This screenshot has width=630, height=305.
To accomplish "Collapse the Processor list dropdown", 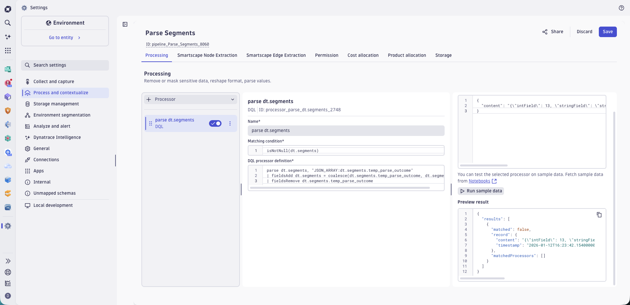I will [233, 99].
